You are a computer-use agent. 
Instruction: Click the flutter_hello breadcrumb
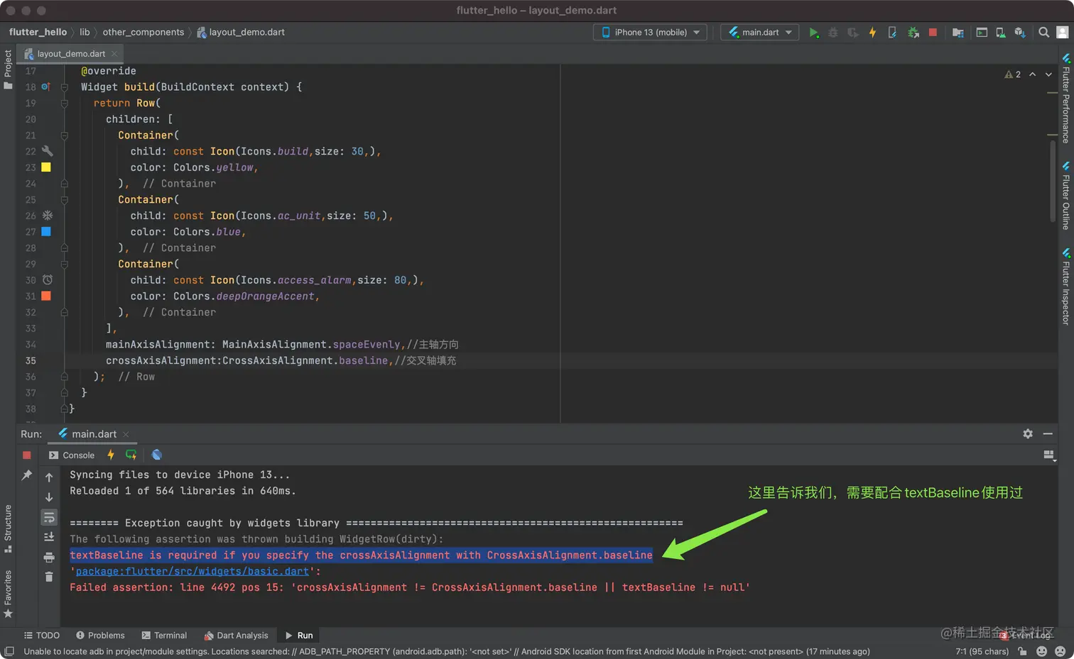pyautogui.click(x=38, y=32)
